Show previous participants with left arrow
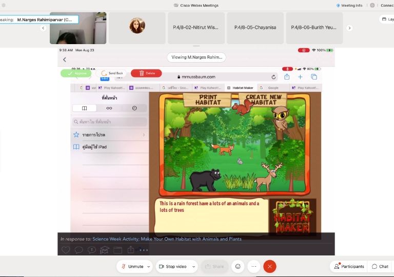The height and width of the screenshot is (277, 394). click(x=43, y=28)
